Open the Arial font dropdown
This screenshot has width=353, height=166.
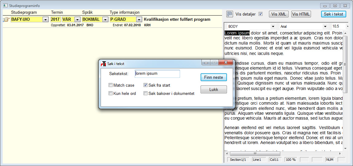point(325,27)
